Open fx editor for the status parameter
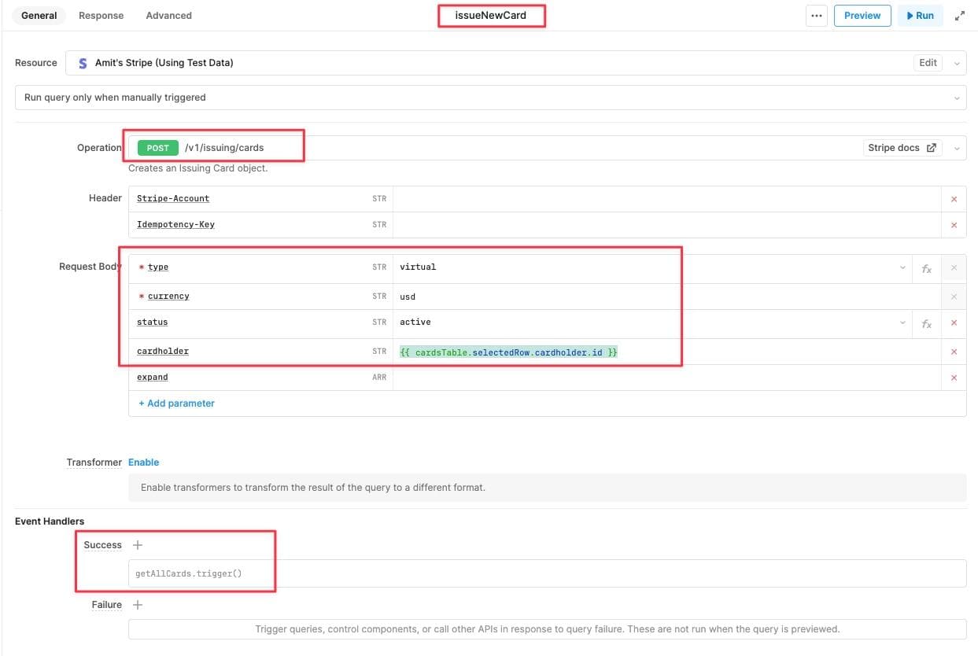Viewport: 978px width, 656px height. pyautogui.click(x=926, y=322)
